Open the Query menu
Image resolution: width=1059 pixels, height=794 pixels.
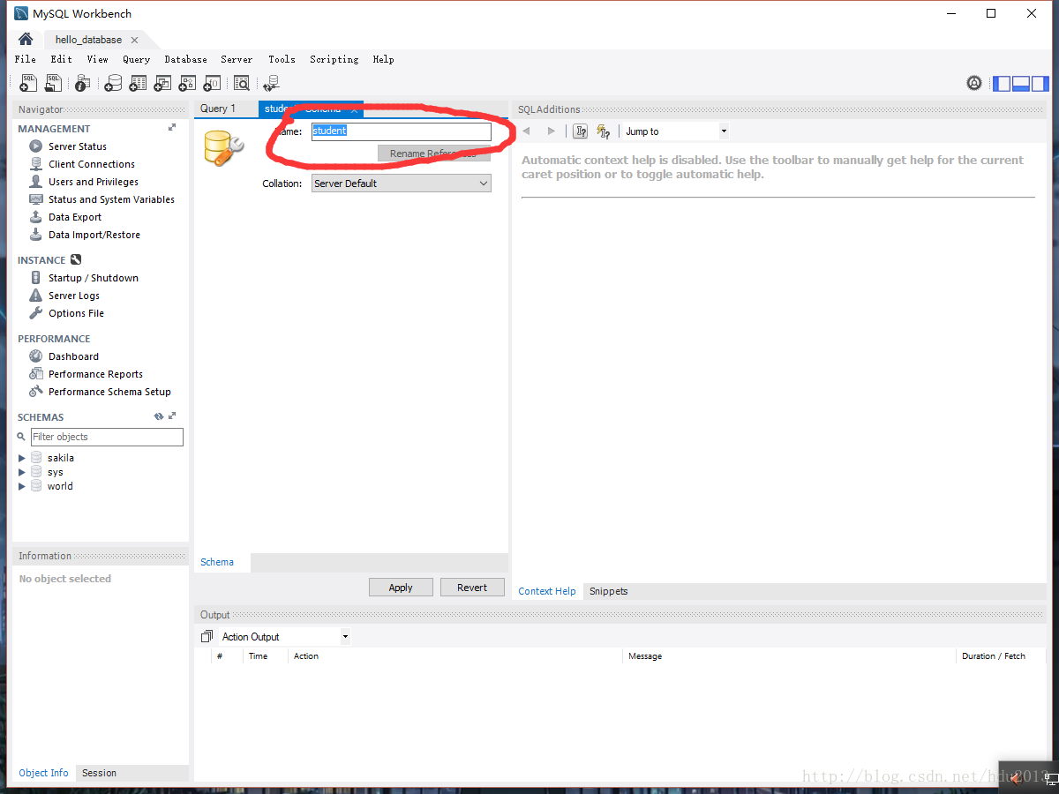tap(136, 59)
